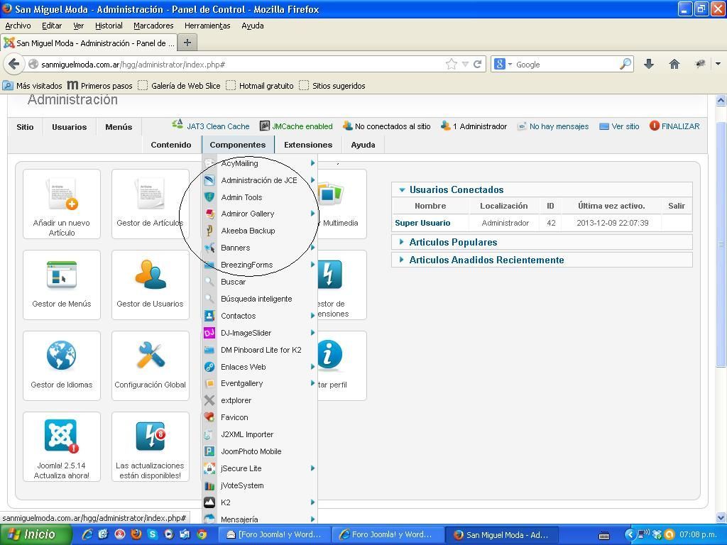Open the Usuarios menu
Image resolution: width=727 pixels, height=545 pixels.
point(70,126)
